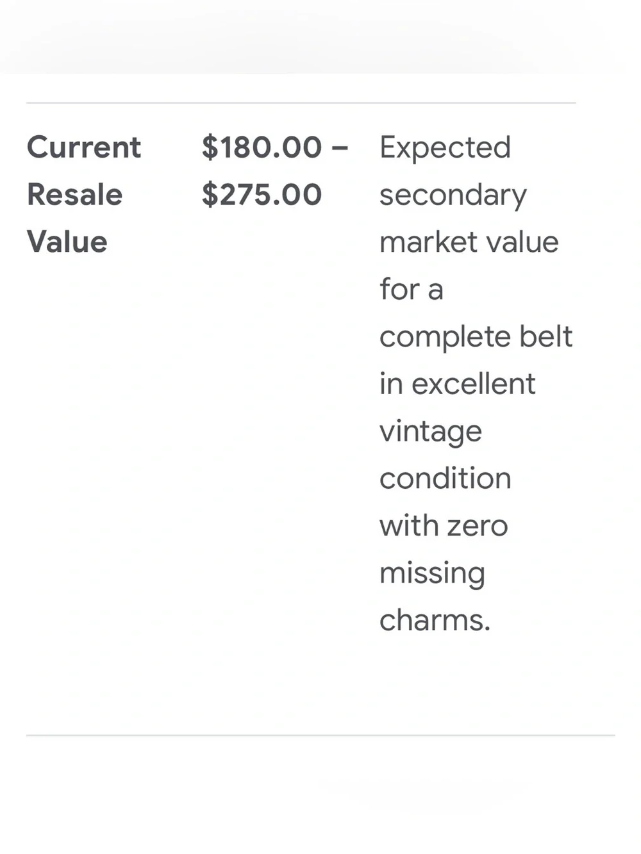Screen dimensions: 641x854
Task: Click the "market value" description line
Action: click(469, 242)
